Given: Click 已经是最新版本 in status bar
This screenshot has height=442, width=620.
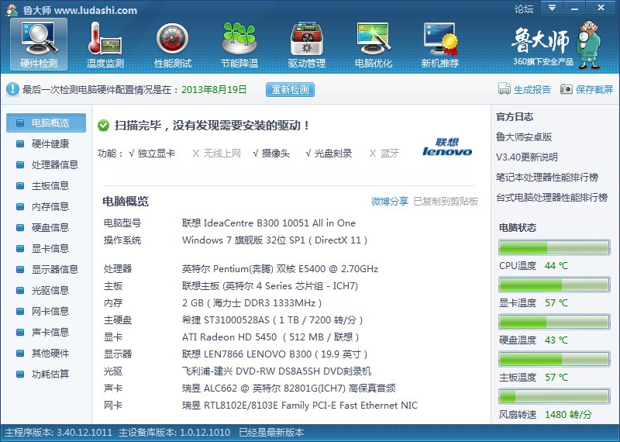Looking at the screenshot, I should coord(272,433).
